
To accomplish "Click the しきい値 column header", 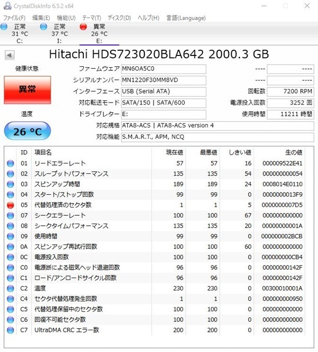I will 237,153.
